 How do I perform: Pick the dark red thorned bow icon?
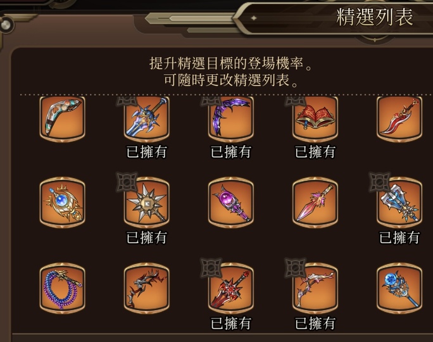(147, 288)
